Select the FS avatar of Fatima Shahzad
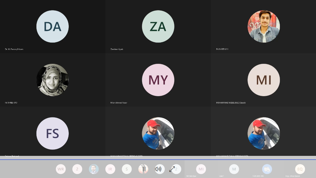This screenshot has height=178, width=316. 52,133
